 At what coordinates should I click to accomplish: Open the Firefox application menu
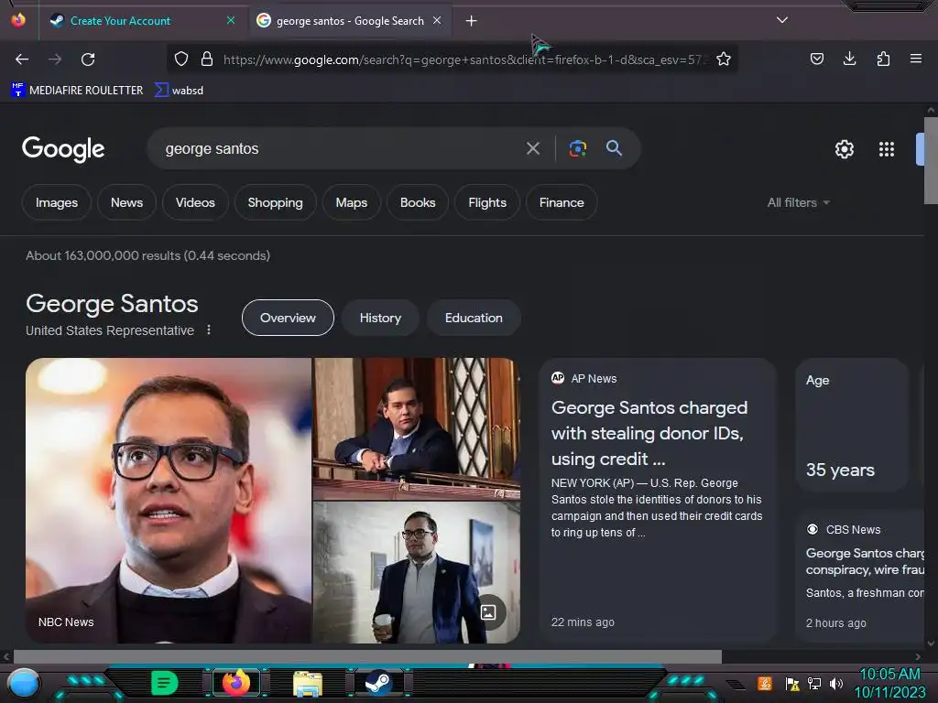pos(916,59)
